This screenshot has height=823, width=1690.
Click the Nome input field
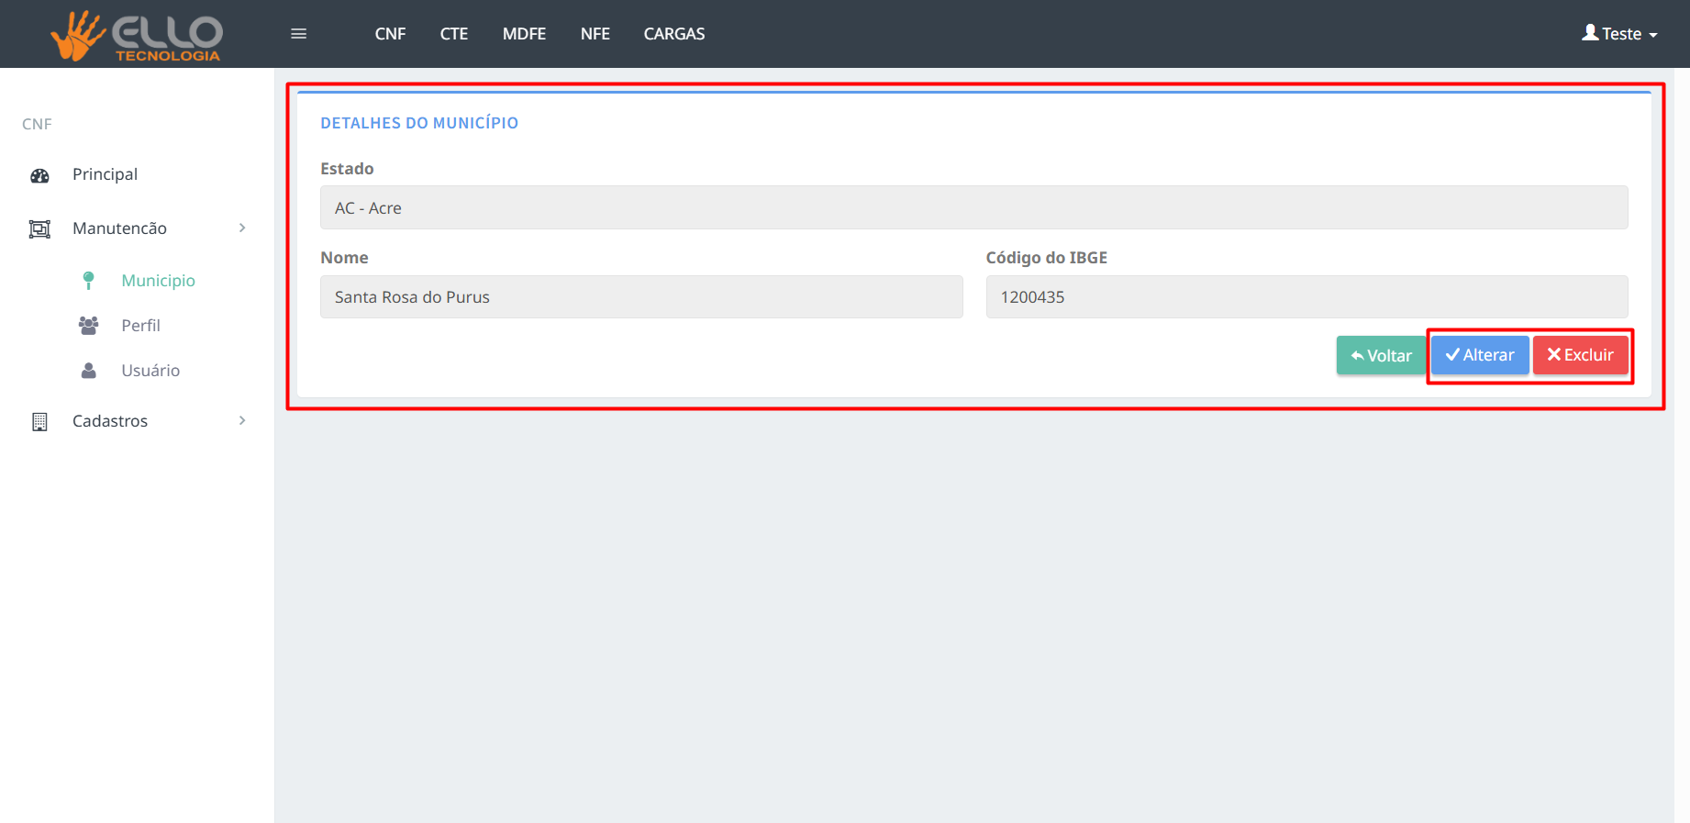point(640,297)
